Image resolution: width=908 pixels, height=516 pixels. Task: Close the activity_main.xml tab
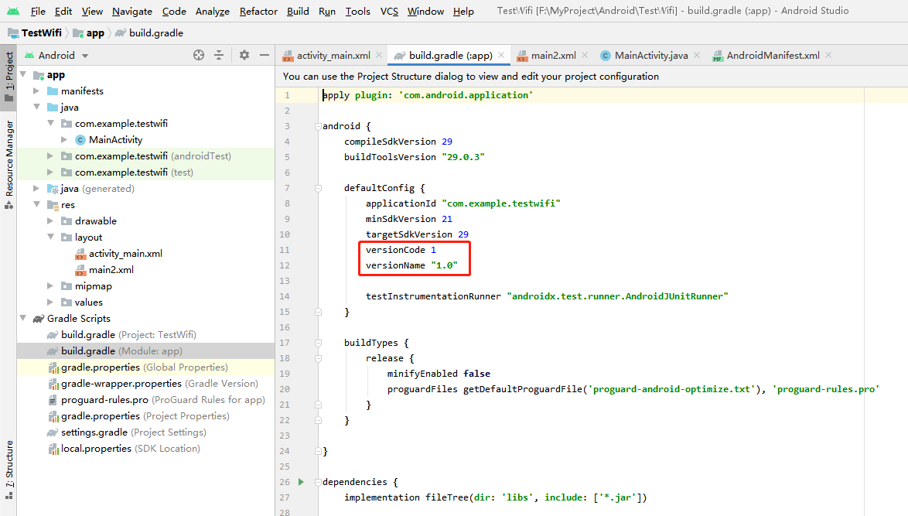tap(379, 55)
